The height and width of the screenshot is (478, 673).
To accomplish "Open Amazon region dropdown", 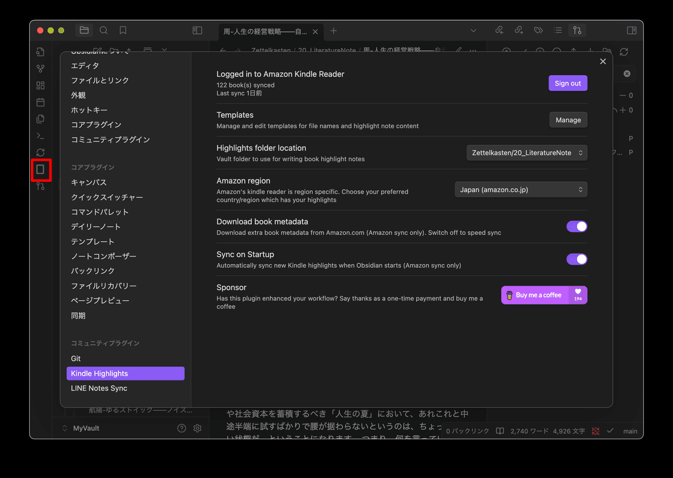I will [521, 190].
